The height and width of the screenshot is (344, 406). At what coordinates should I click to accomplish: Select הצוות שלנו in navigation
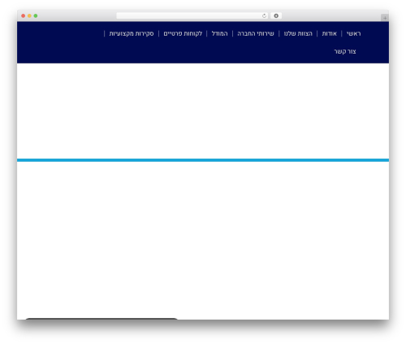298,33
